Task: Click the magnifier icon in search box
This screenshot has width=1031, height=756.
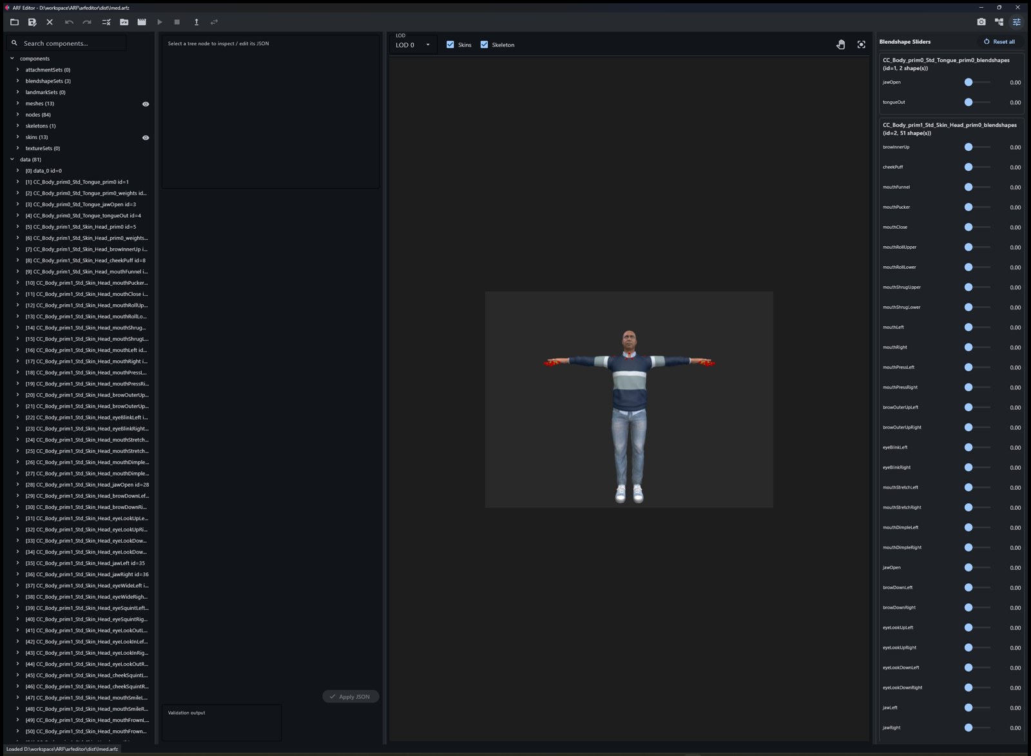Action: click(x=14, y=43)
